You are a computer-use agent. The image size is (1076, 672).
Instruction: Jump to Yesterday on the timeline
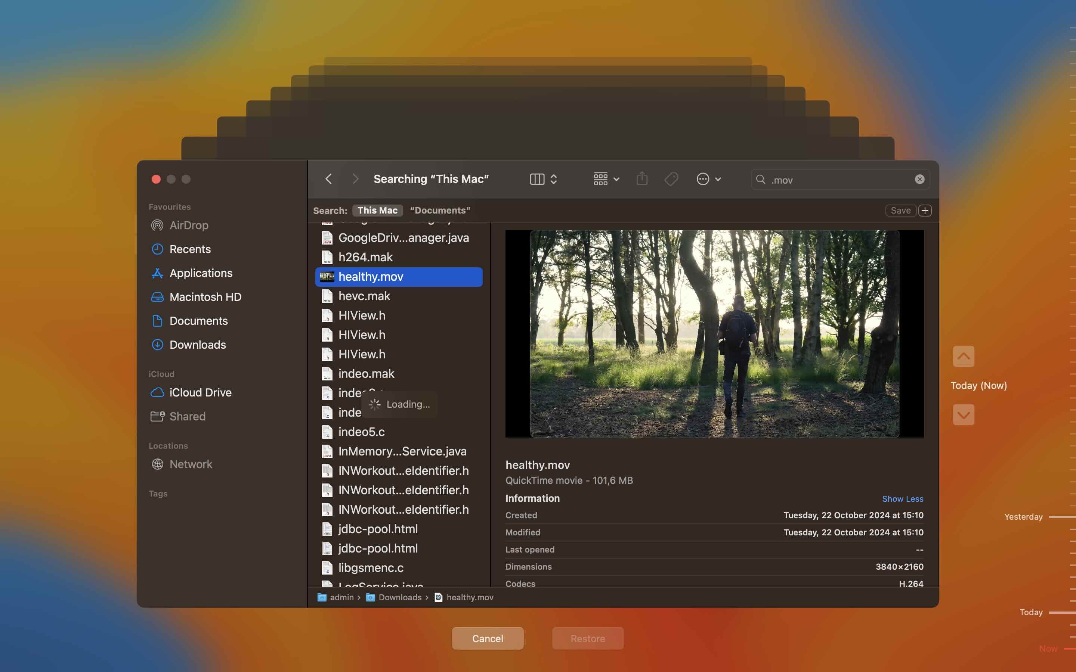1023,517
